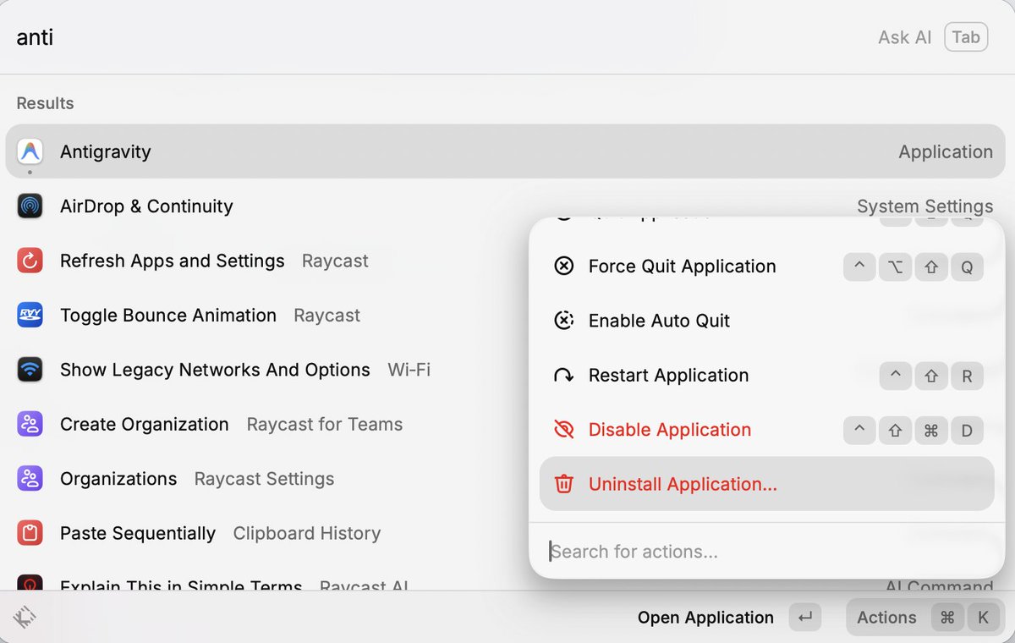
Task: Click the Organizations row icon
Action: tap(30, 479)
